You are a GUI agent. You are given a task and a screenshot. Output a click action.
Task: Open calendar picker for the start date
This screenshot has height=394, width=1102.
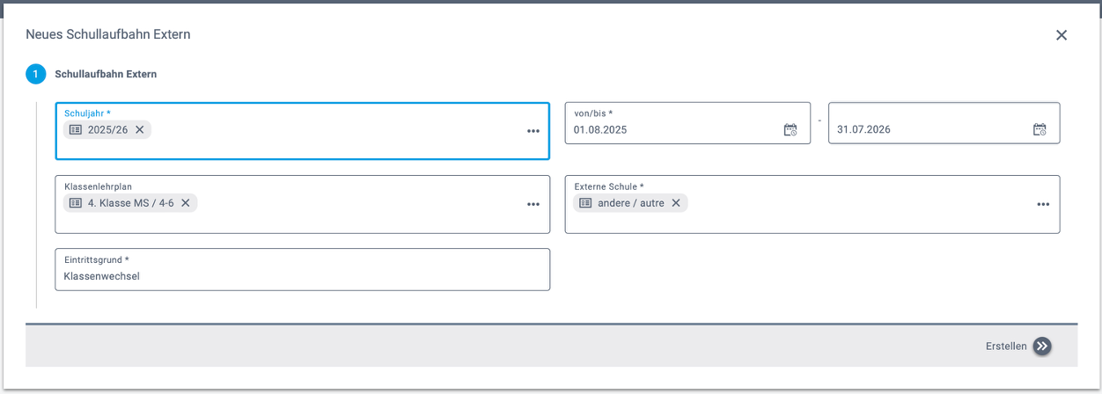(x=790, y=130)
